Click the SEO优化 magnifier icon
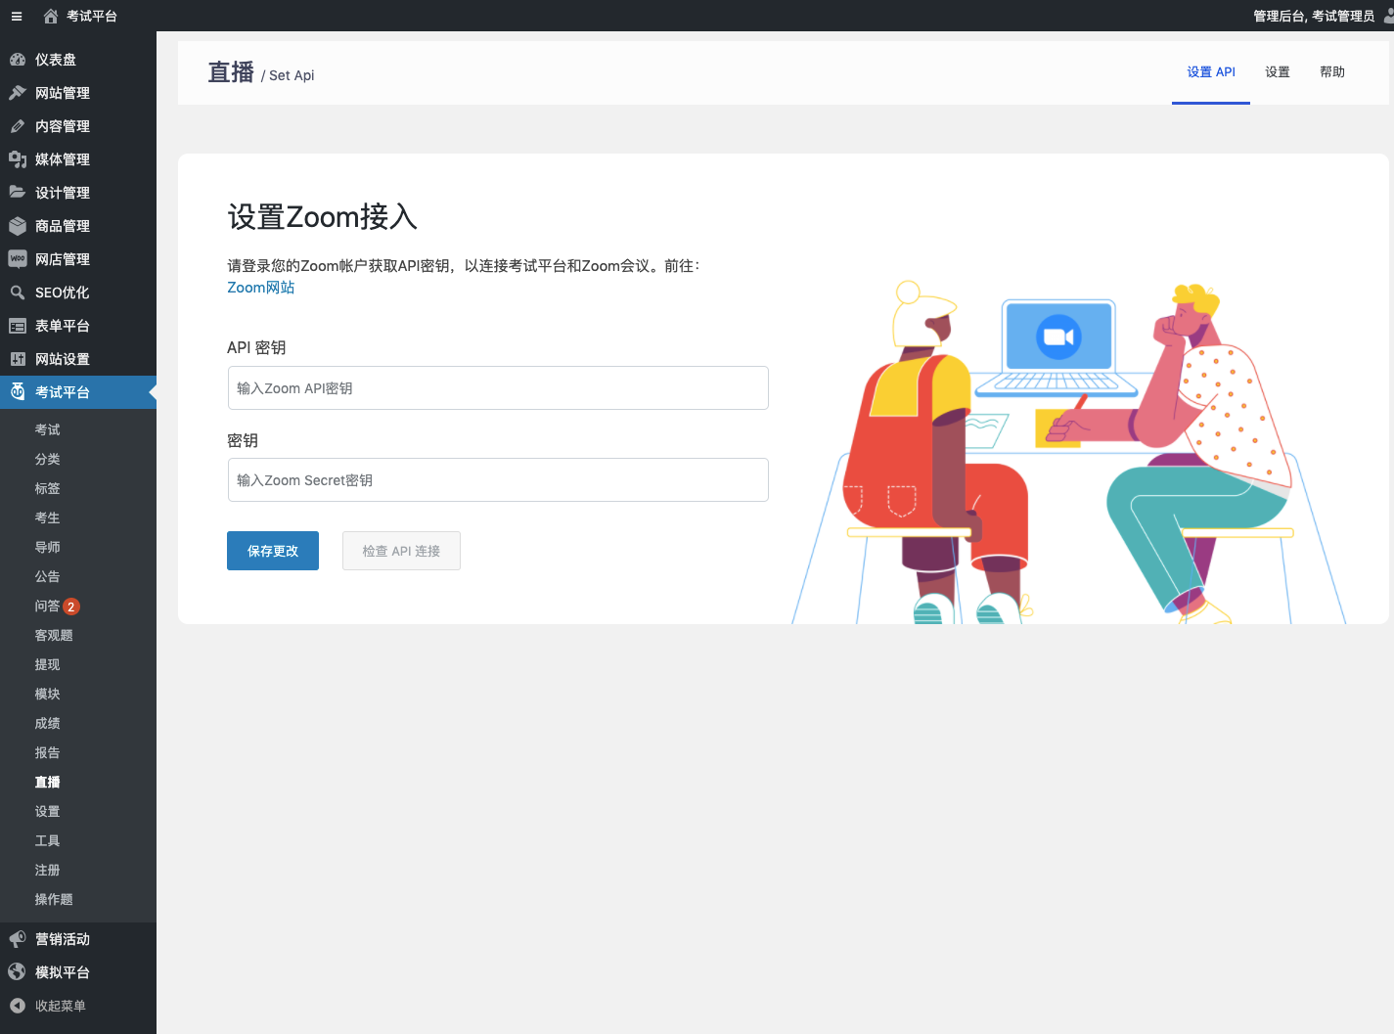This screenshot has height=1034, width=1394. pos(18,292)
